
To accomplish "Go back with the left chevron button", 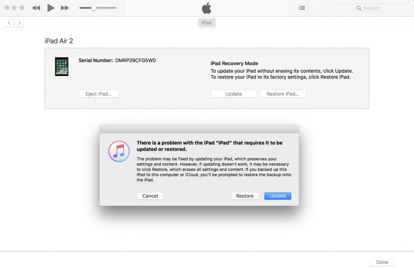I will click(x=9, y=23).
